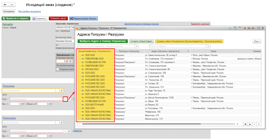This screenshot has width=270, height=139.
Task: Click the Грузоотправитель ellipsis select button
Action: coord(57,91)
